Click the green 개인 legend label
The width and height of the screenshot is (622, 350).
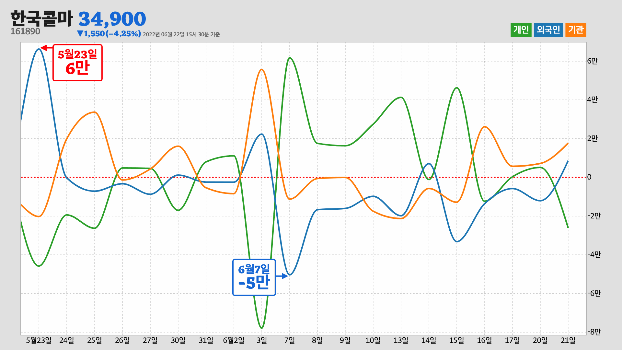click(x=521, y=30)
